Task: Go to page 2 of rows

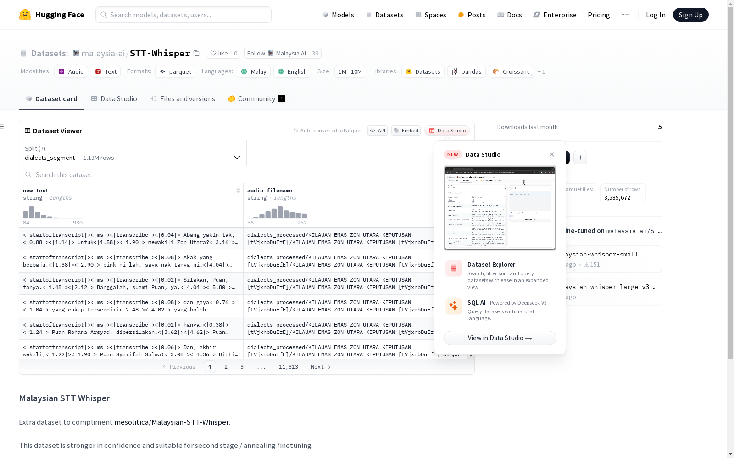Action: point(226,367)
